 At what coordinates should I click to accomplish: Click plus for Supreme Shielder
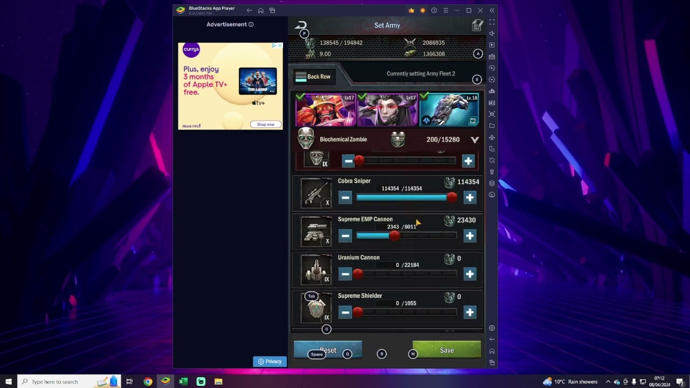470,313
